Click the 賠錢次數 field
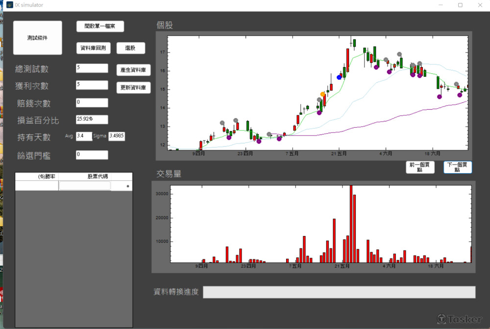The image size is (490, 329). click(92, 103)
